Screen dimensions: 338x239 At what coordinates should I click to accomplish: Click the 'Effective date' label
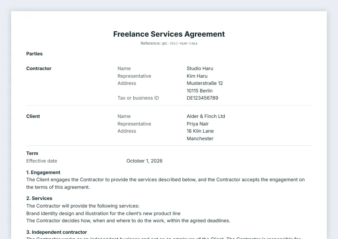point(42,161)
